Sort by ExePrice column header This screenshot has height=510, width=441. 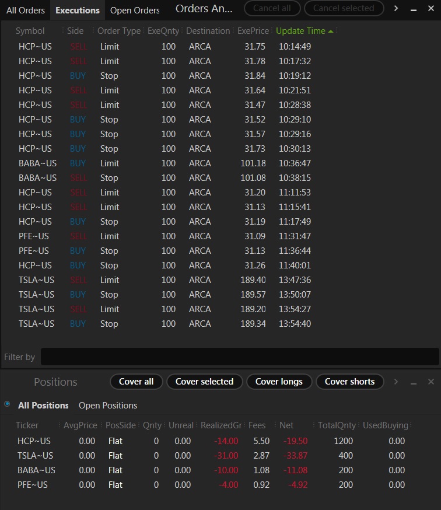[x=253, y=31]
